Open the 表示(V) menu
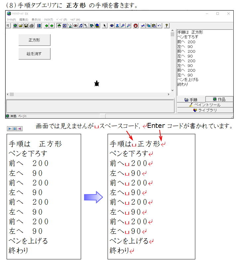238x268 pixels. [36, 20]
